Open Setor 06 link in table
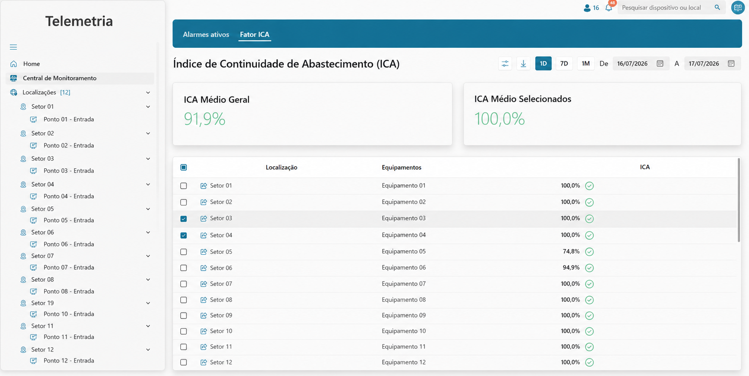 click(221, 268)
